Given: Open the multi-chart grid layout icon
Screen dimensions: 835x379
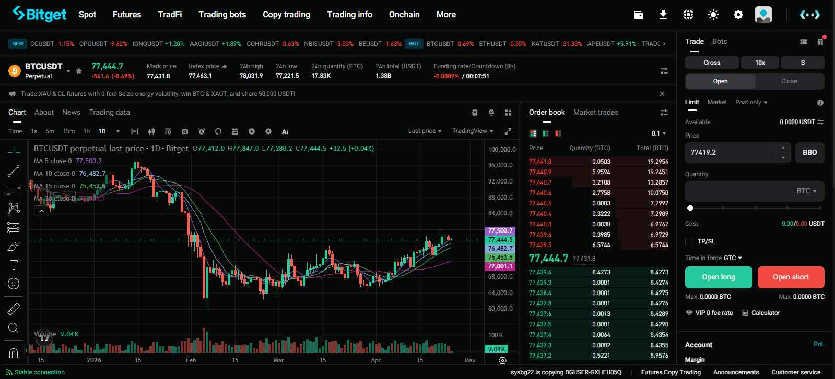Looking at the screenshot, I should click(x=508, y=113).
